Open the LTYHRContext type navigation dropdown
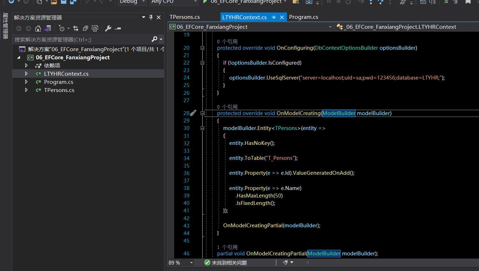The width and height of the screenshot is (479, 271). pyautogui.click(x=406, y=27)
